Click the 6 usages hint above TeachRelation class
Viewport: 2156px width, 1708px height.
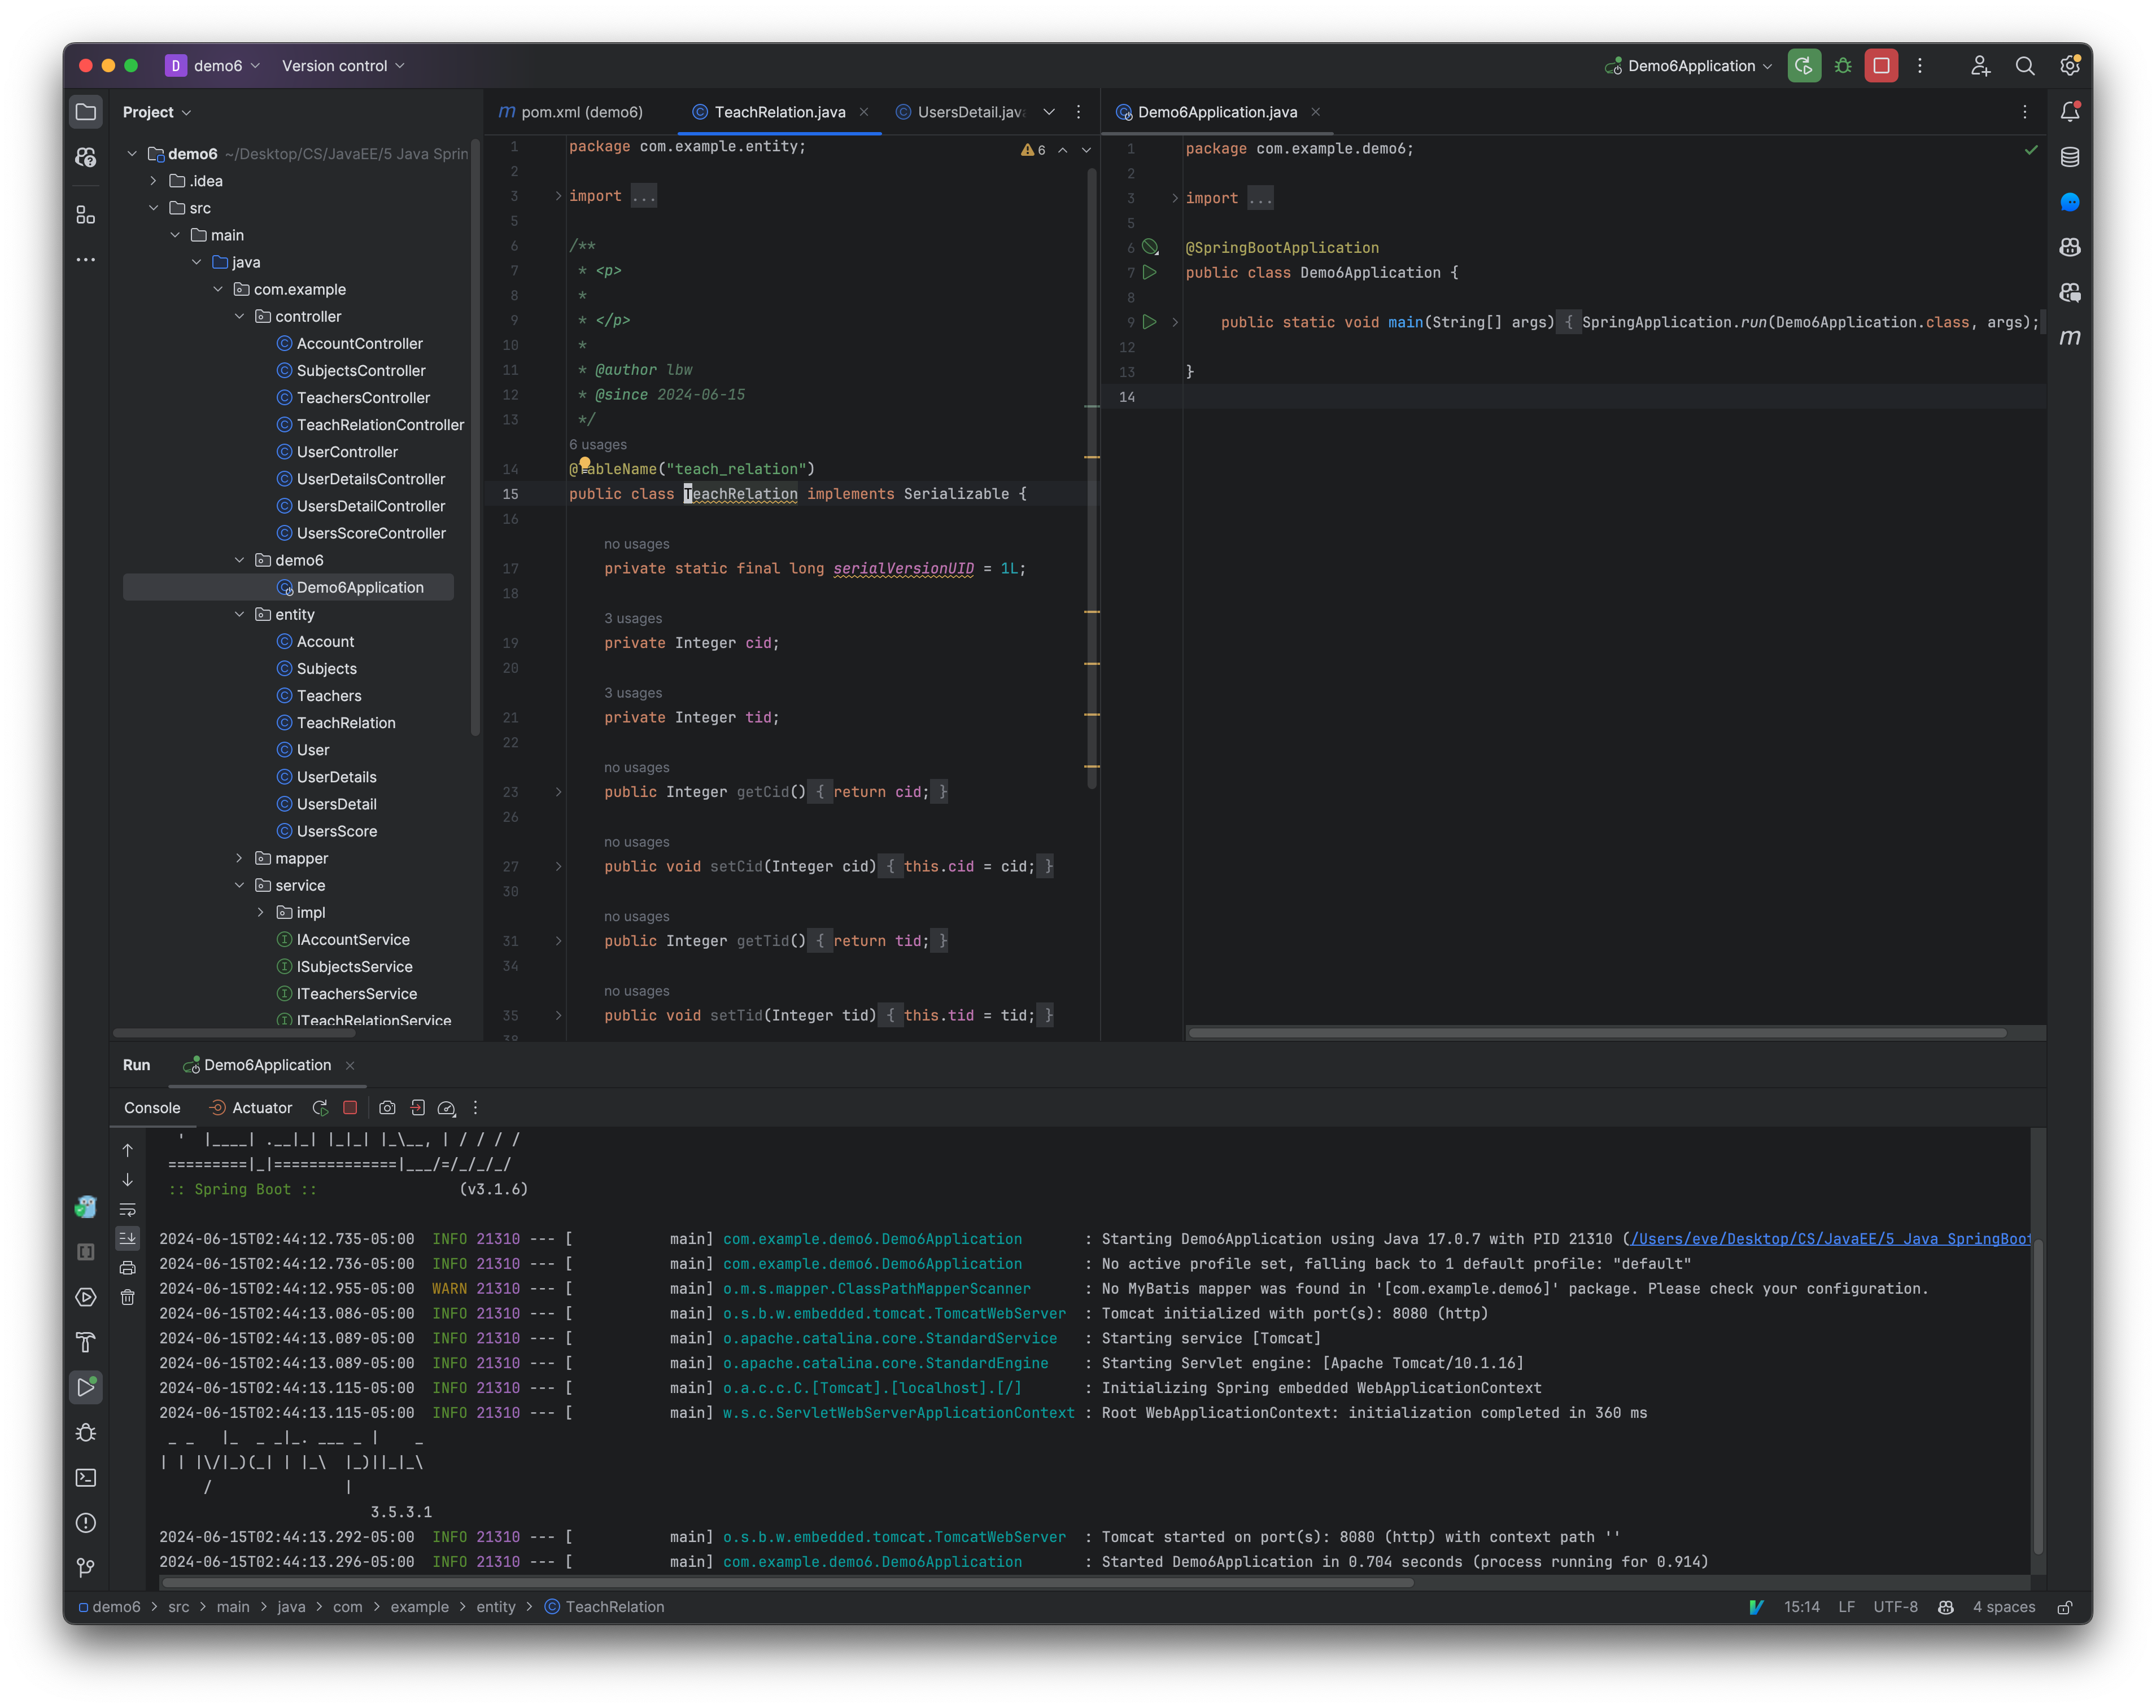point(598,445)
